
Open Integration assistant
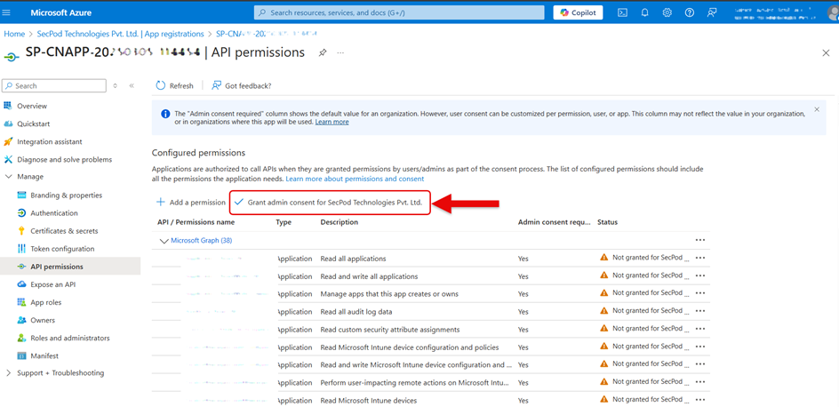49,141
